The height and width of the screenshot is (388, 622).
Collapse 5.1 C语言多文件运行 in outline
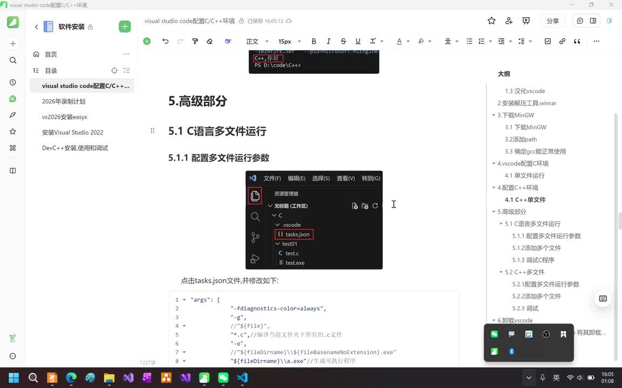coord(501,224)
